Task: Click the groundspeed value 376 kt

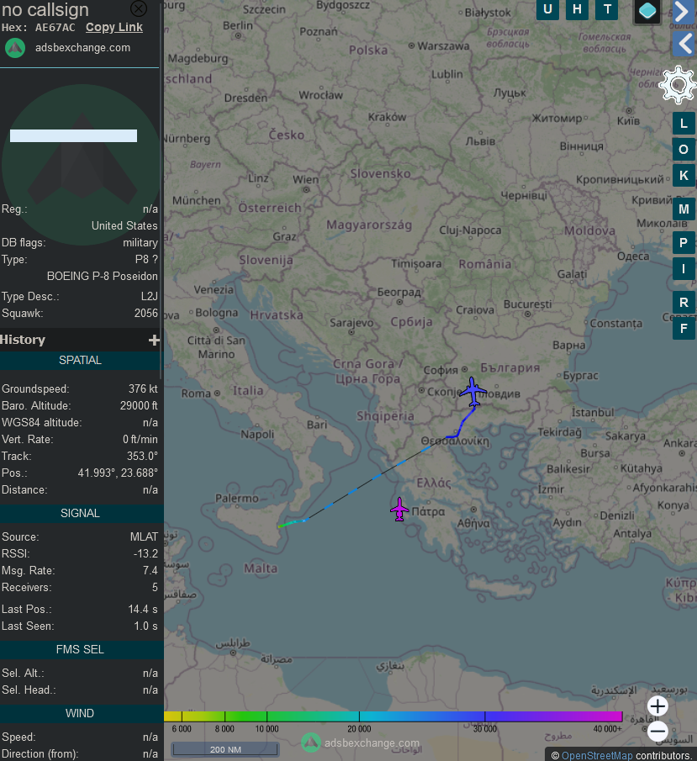Action: (x=143, y=388)
